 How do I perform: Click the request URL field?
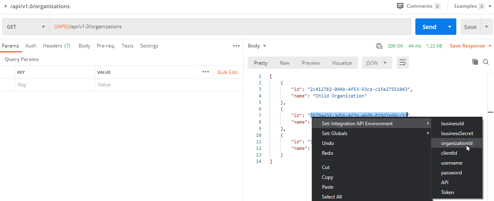pyautogui.click(x=230, y=27)
